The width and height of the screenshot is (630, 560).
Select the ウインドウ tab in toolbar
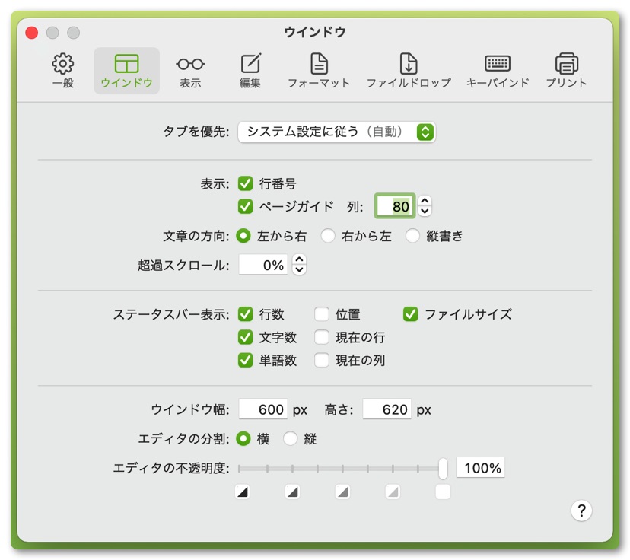(x=126, y=71)
